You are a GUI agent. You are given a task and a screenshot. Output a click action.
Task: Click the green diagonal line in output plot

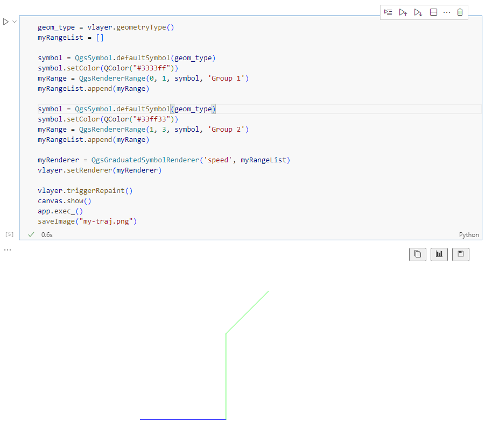coord(247,312)
